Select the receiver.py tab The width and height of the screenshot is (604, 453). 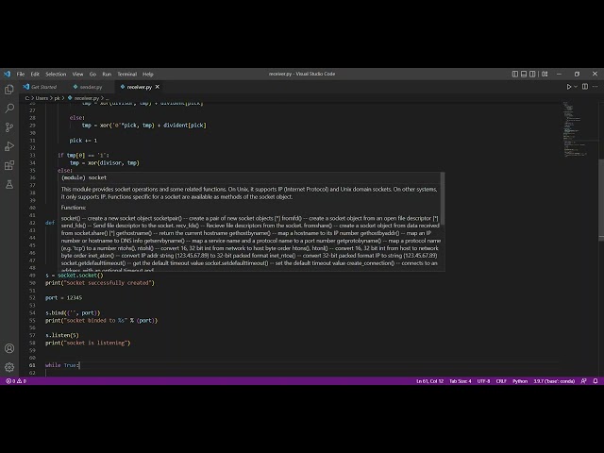[x=139, y=87]
